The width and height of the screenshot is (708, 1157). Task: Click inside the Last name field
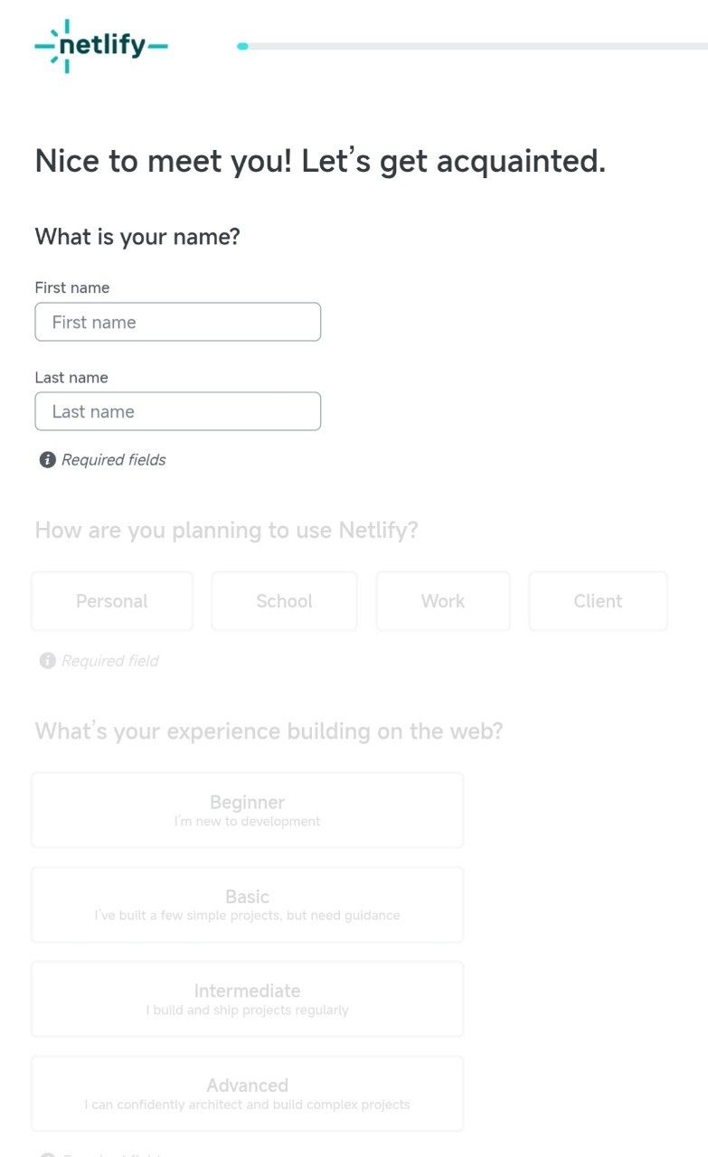[177, 411]
